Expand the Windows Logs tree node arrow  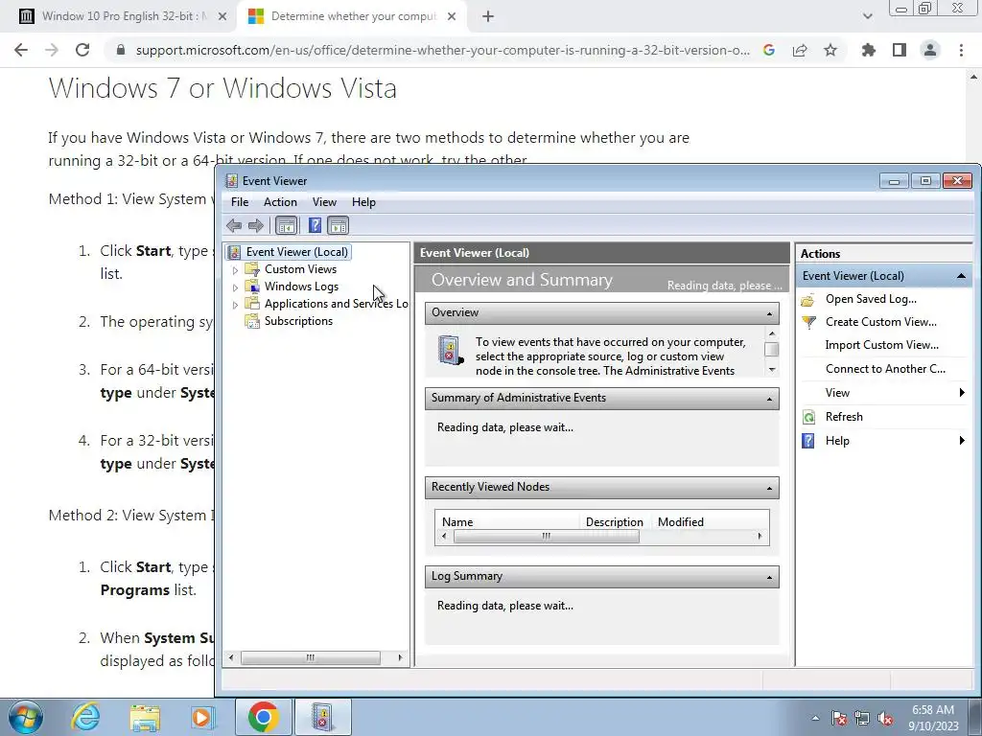point(235,287)
